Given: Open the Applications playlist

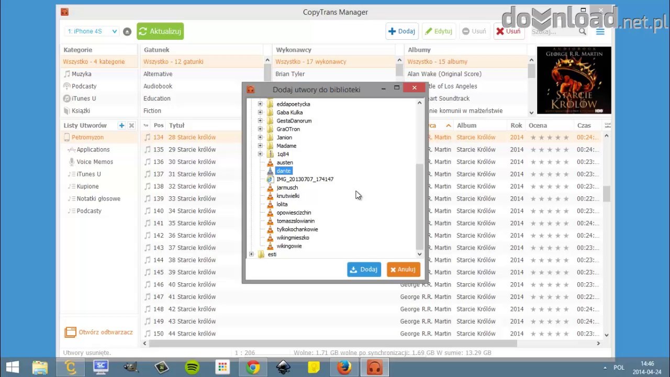Looking at the screenshot, I should (x=93, y=150).
